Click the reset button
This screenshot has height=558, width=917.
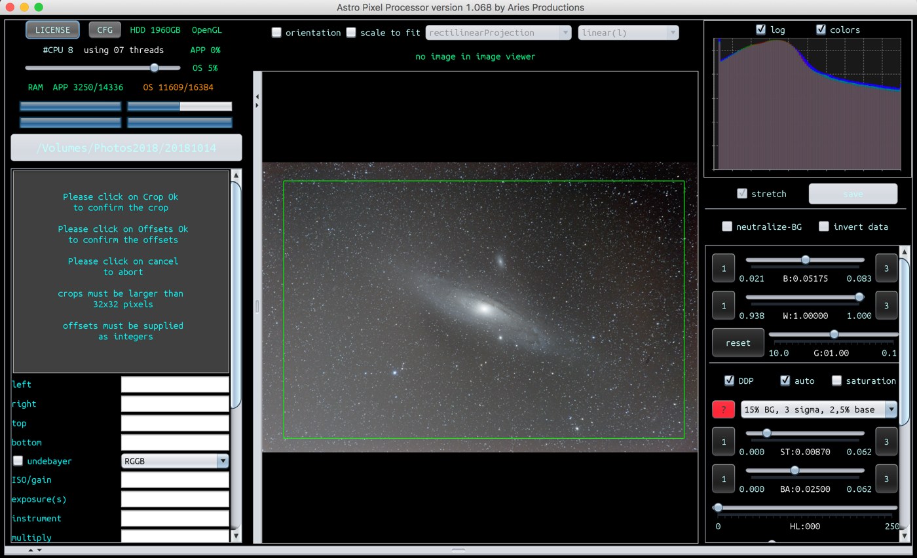(738, 343)
